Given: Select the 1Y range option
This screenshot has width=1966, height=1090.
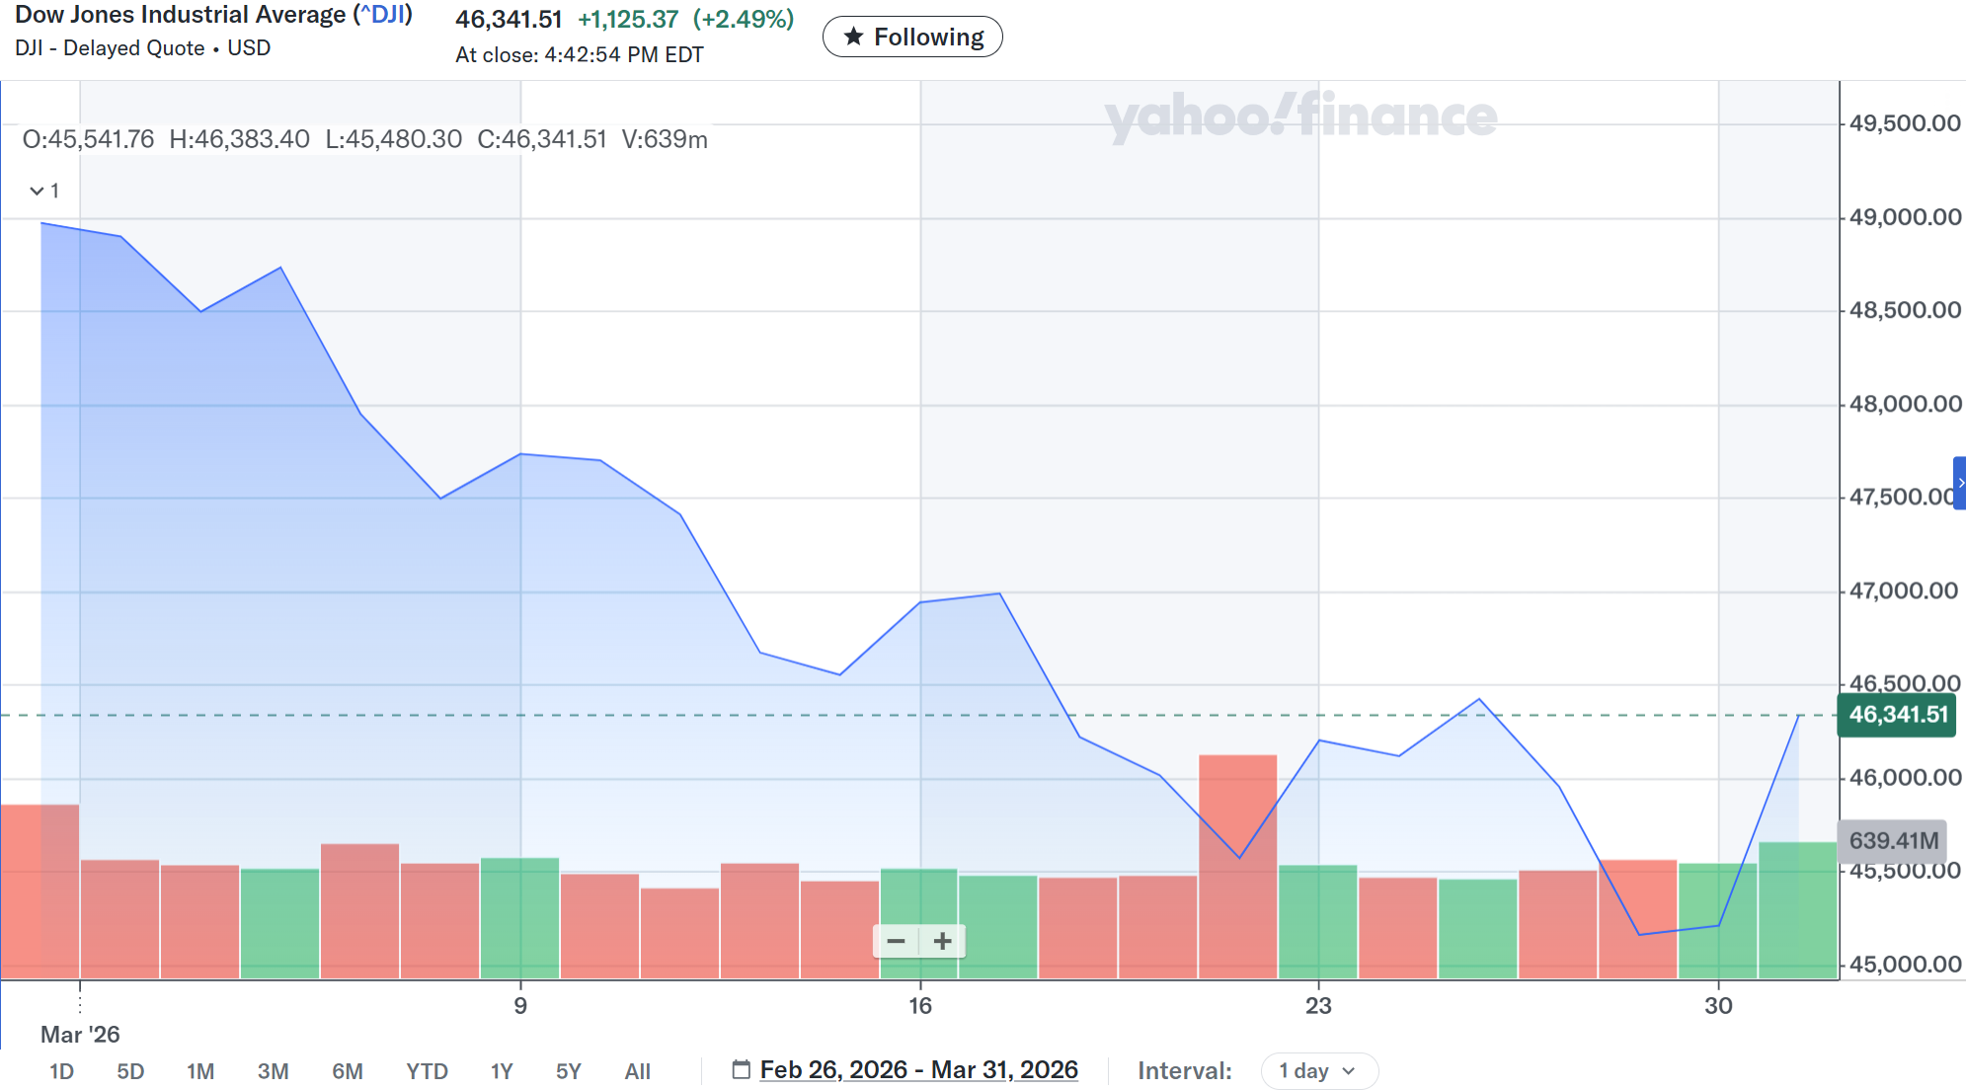Looking at the screenshot, I should [502, 1071].
